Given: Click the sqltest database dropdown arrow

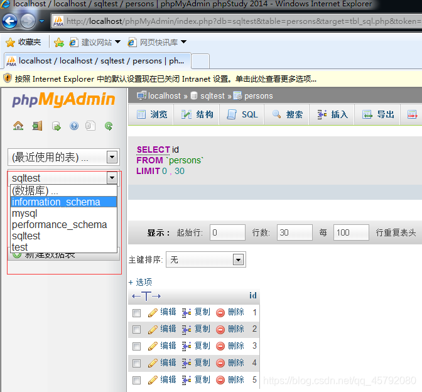Looking at the screenshot, I should click(112, 178).
